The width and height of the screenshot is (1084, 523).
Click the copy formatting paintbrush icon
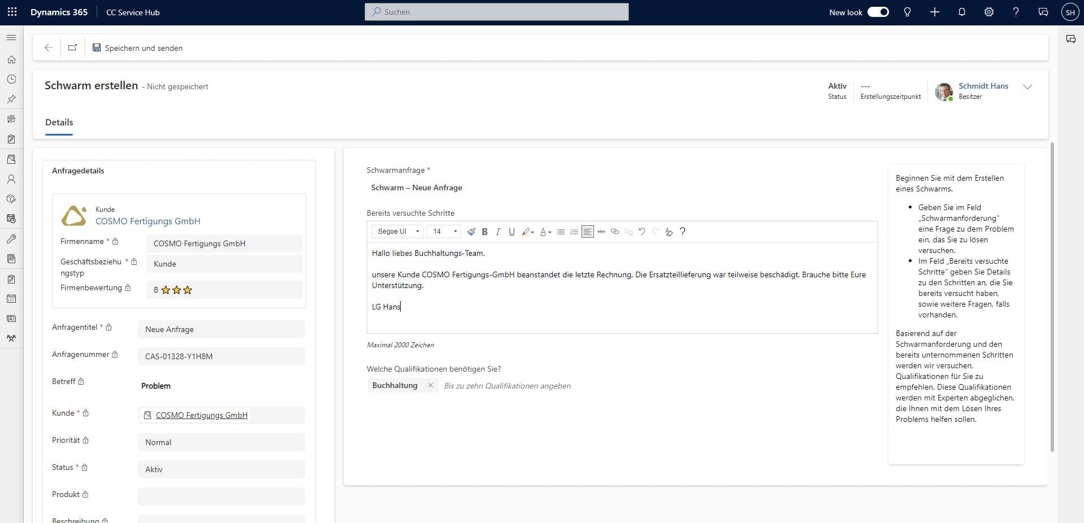(471, 232)
